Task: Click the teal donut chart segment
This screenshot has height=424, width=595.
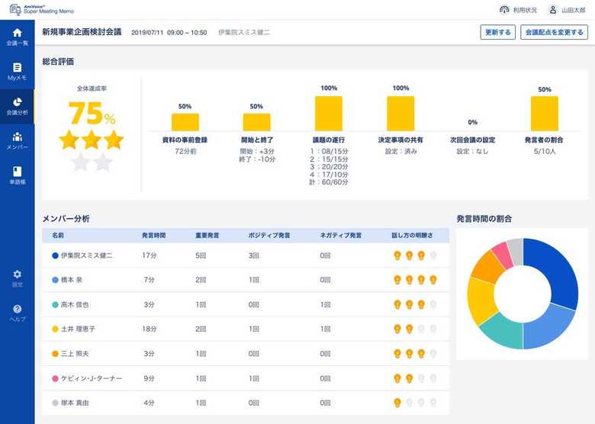Action: 504,331
